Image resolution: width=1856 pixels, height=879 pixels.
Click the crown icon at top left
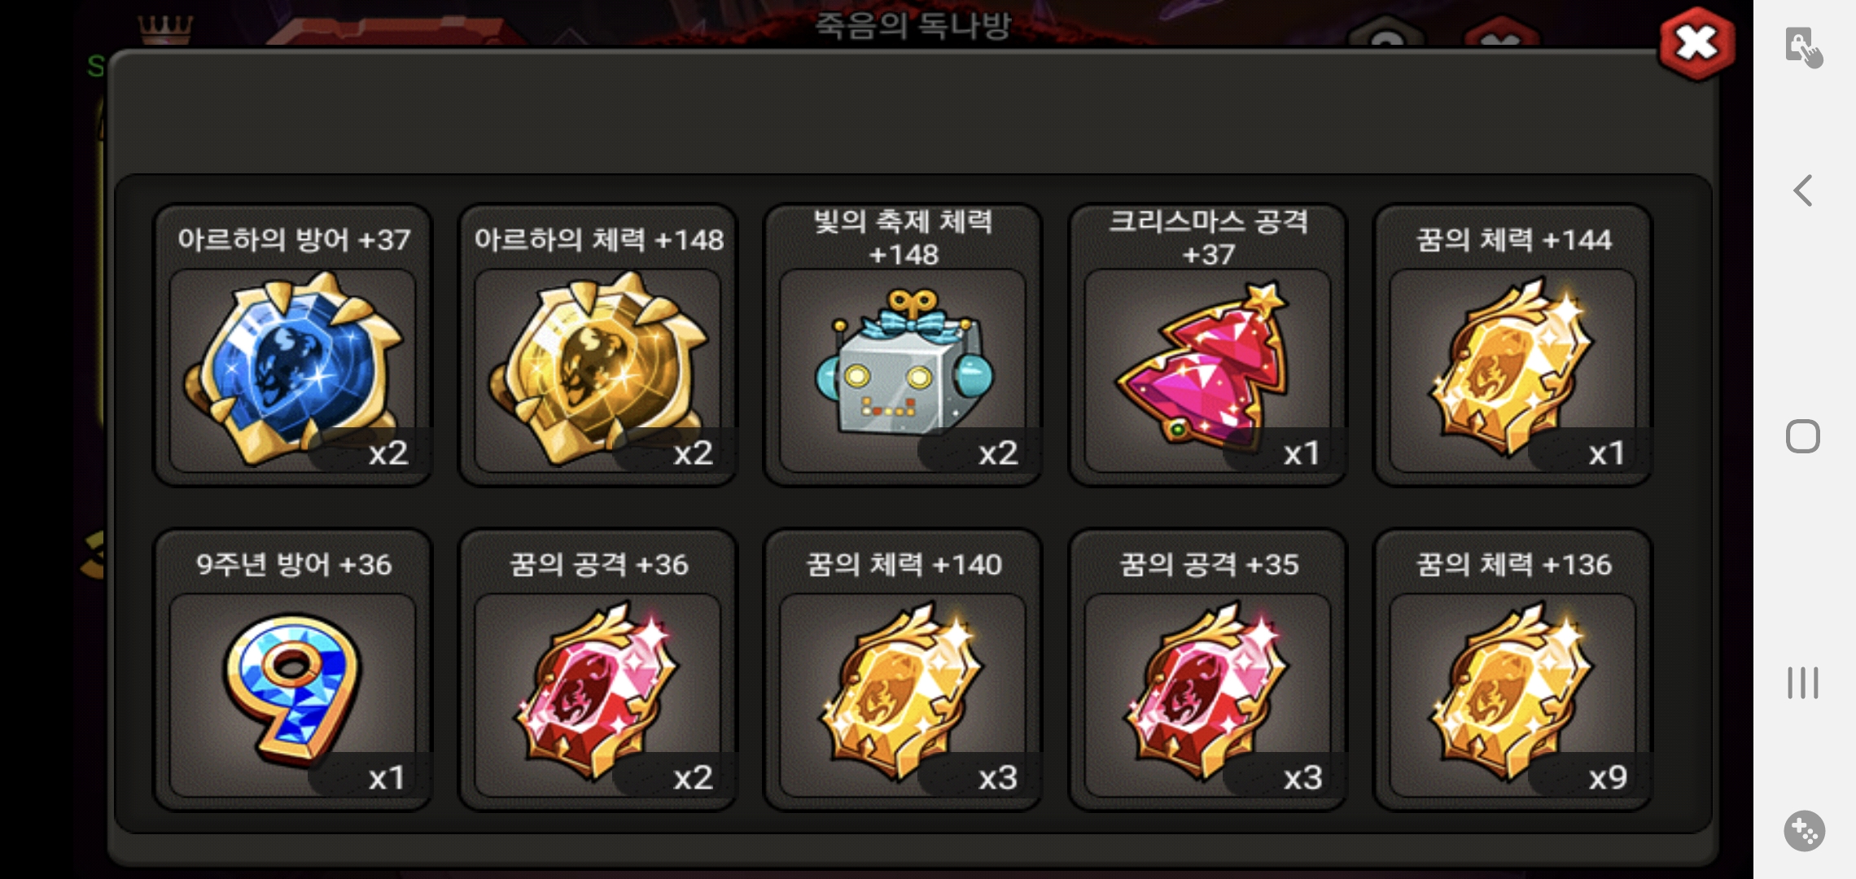[x=165, y=30]
